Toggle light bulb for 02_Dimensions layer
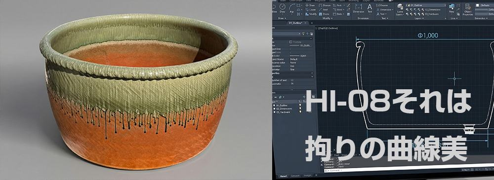Viewport: 494px width, 180px height. click(x=300, y=108)
